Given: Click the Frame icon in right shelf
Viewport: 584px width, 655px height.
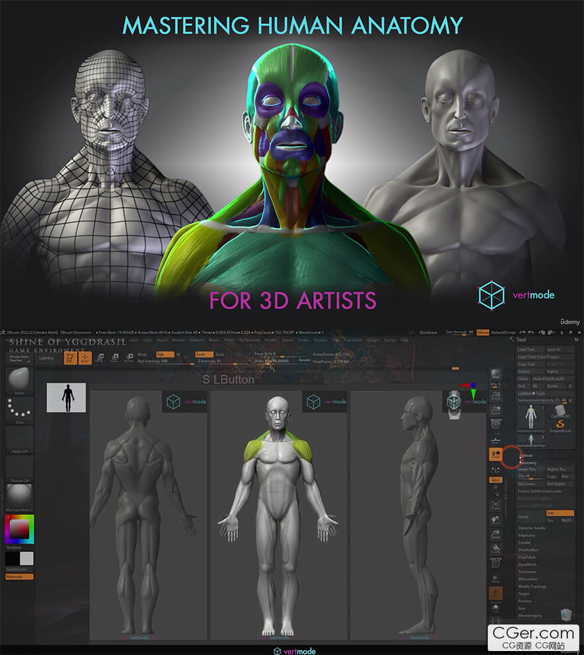Looking at the screenshot, I should tap(496, 506).
